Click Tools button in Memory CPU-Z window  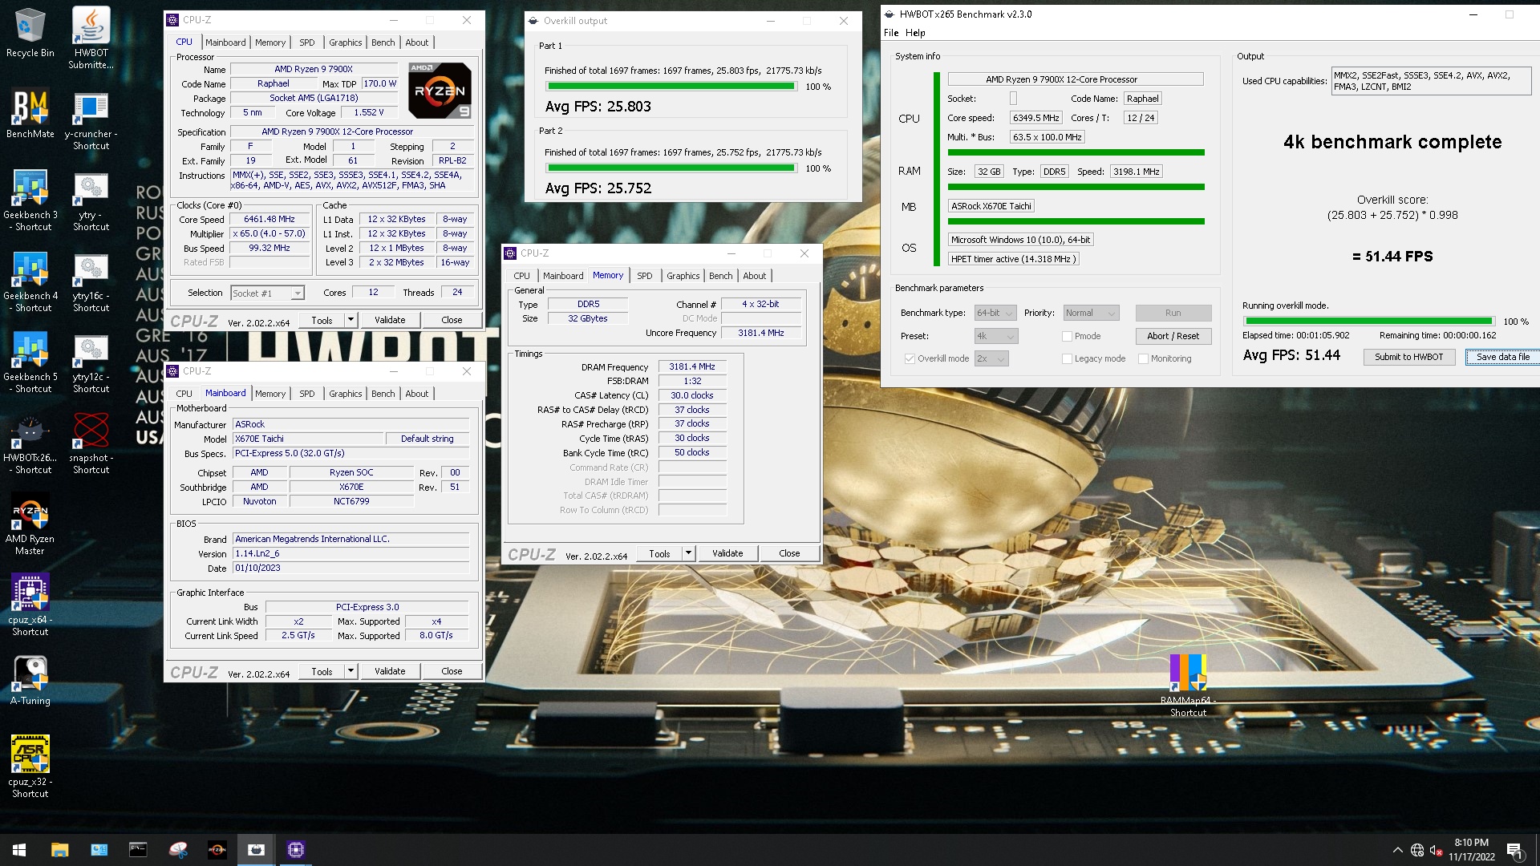click(x=659, y=553)
